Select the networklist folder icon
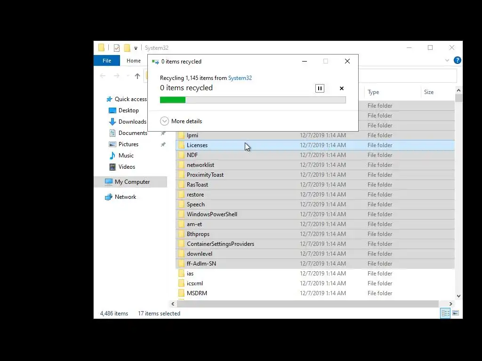The width and height of the screenshot is (482, 361). point(181,165)
